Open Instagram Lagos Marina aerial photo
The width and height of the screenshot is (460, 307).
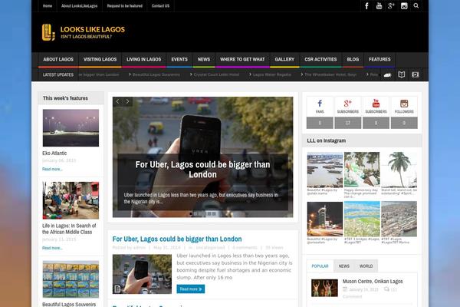pos(399,219)
